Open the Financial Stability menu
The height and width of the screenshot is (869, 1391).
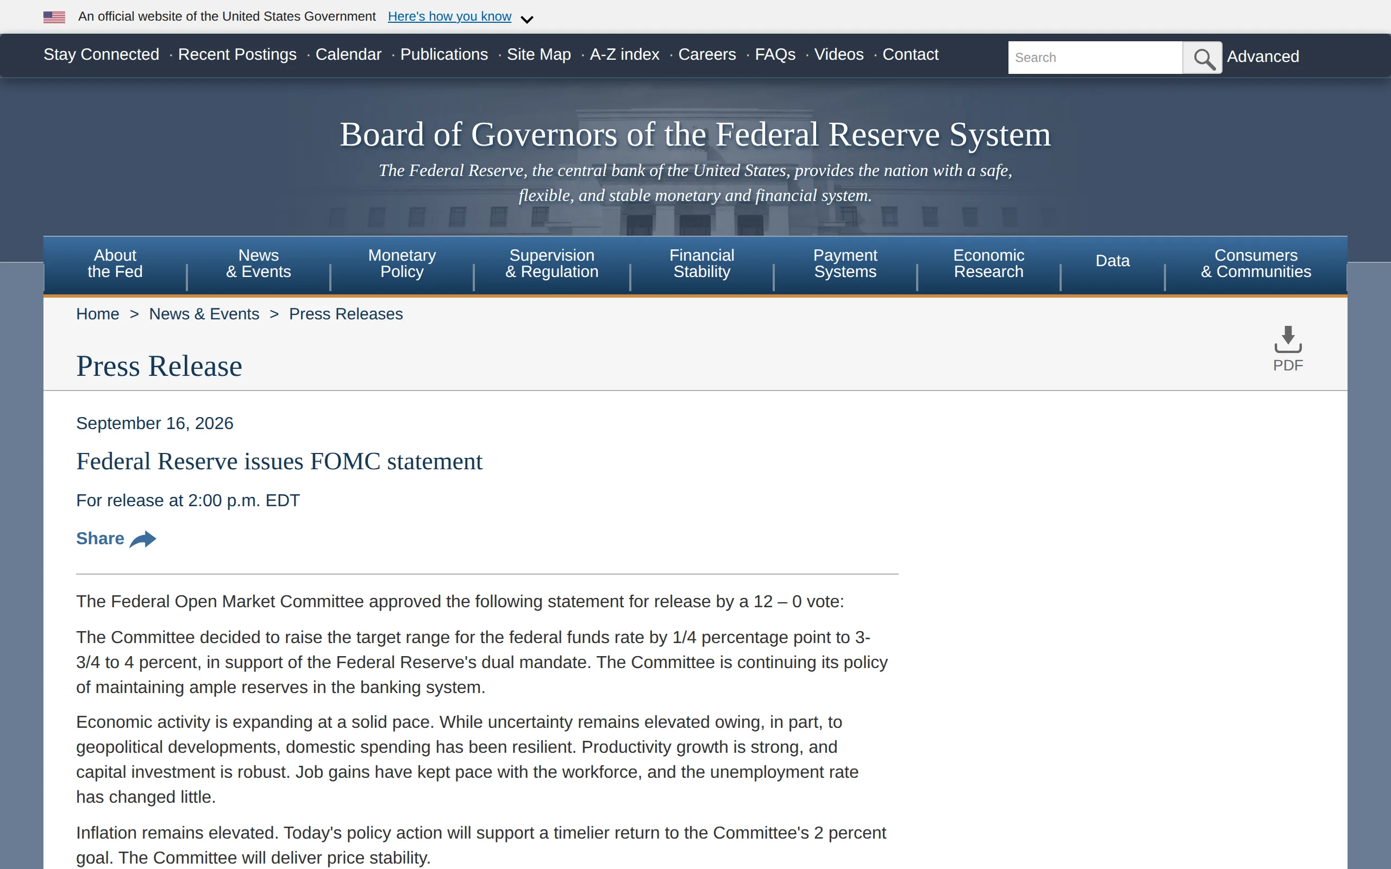(x=702, y=264)
